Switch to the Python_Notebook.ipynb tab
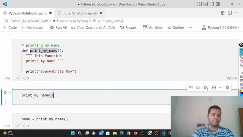Image resolution: width=243 pixels, height=137 pixels. pos(27,13)
